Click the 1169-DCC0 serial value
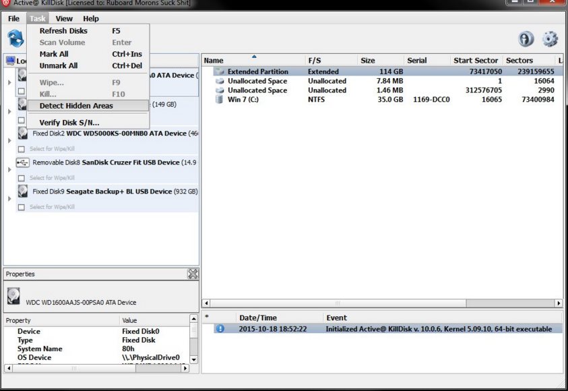The height and width of the screenshot is (391, 568). pyautogui.click(x=431, y=99)
